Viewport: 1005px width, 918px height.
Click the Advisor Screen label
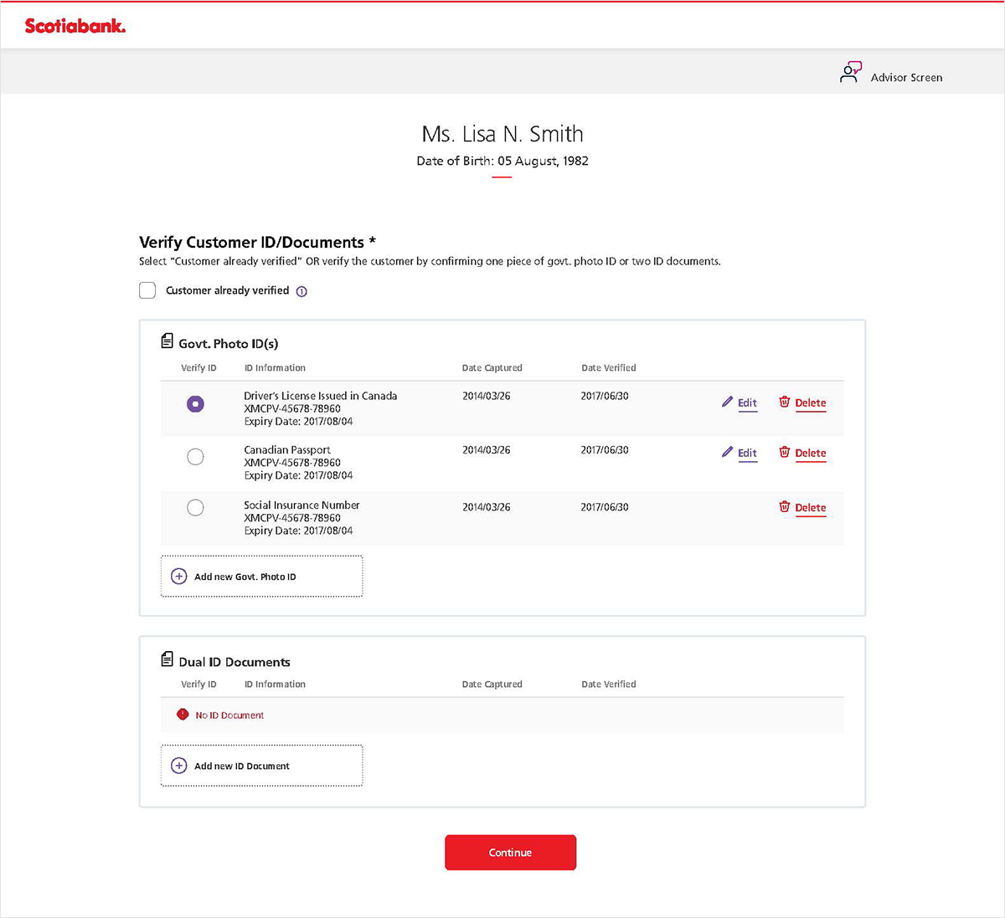906,77
